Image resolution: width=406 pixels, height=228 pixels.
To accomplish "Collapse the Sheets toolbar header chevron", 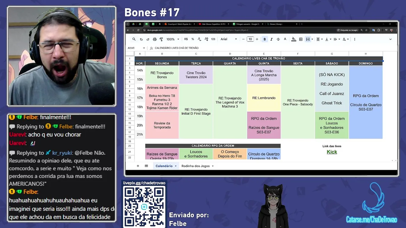I will (390, 39).
